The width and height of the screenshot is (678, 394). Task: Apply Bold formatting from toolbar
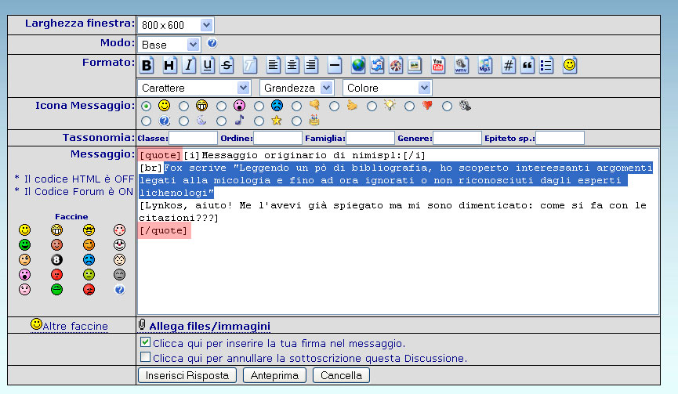[x=147, y=65]
